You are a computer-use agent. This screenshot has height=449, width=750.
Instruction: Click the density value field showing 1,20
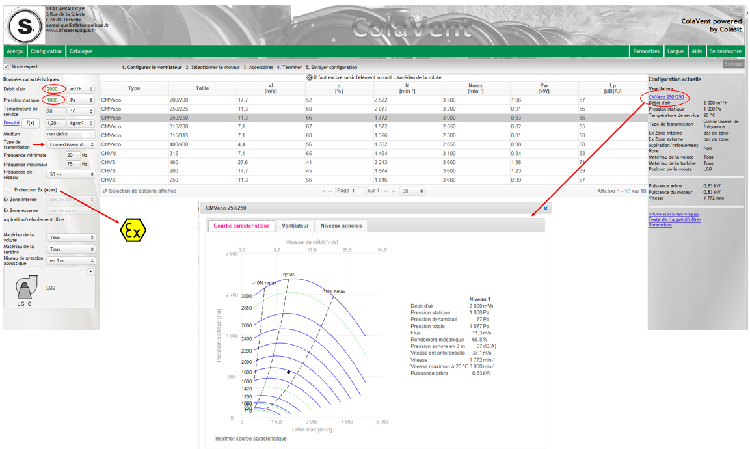(55, 124)
